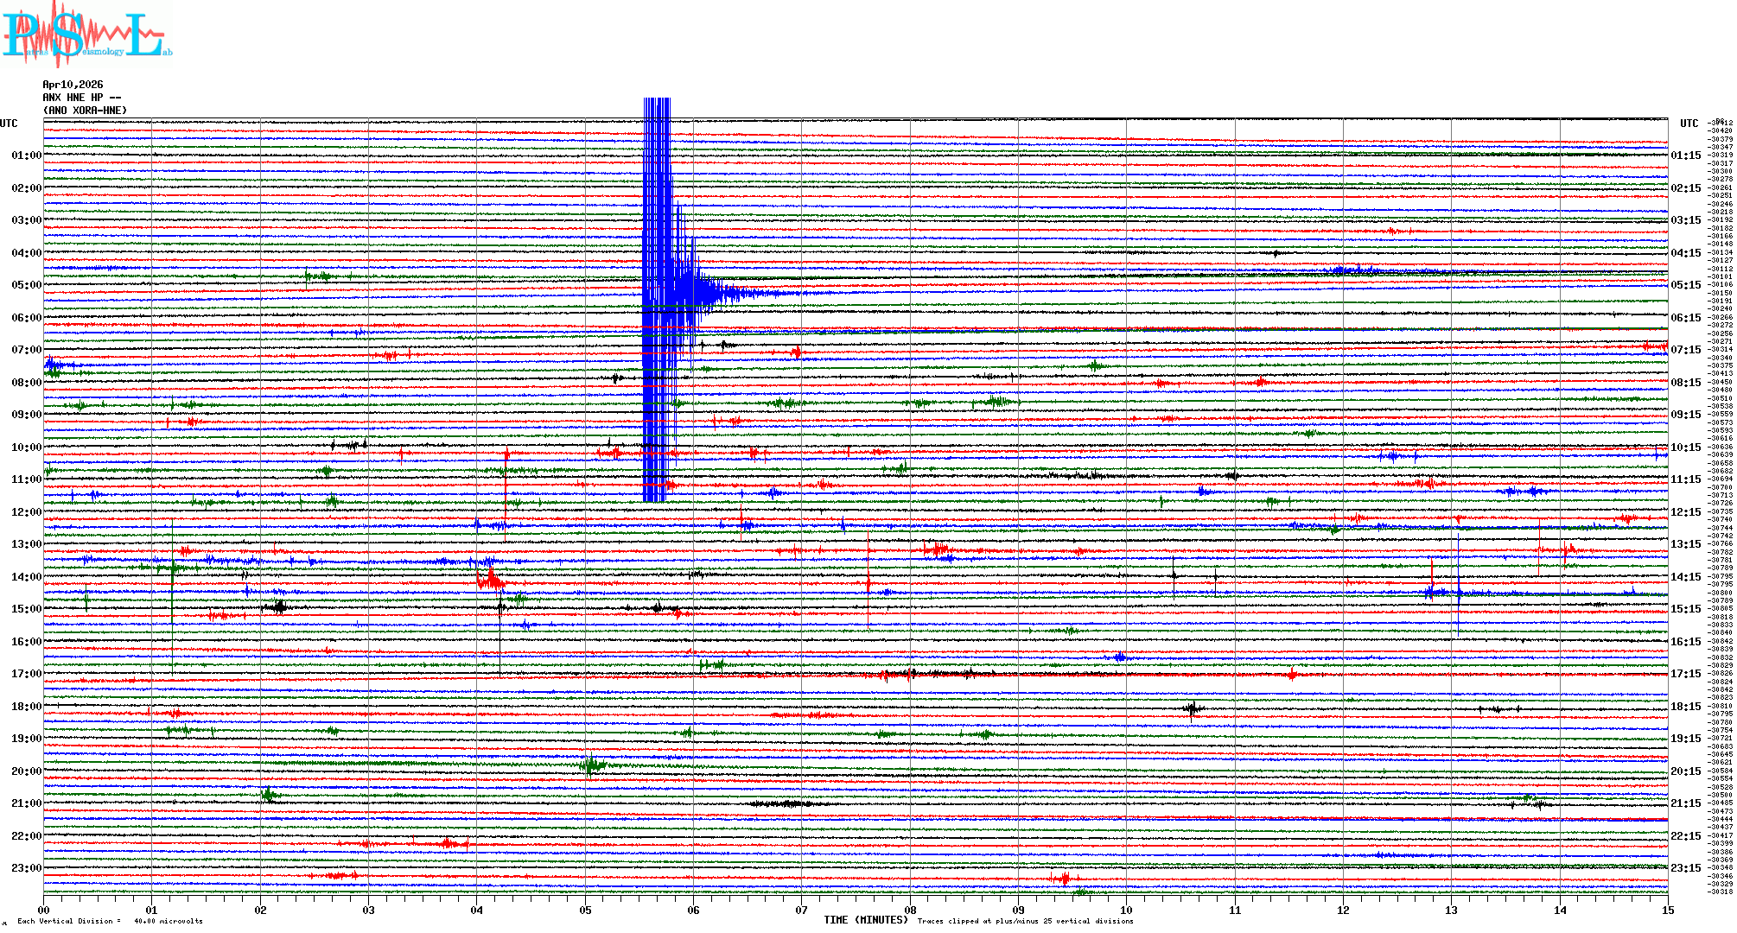
Task: Select the 12:00 hour marker on left
Action: point(26,512)
